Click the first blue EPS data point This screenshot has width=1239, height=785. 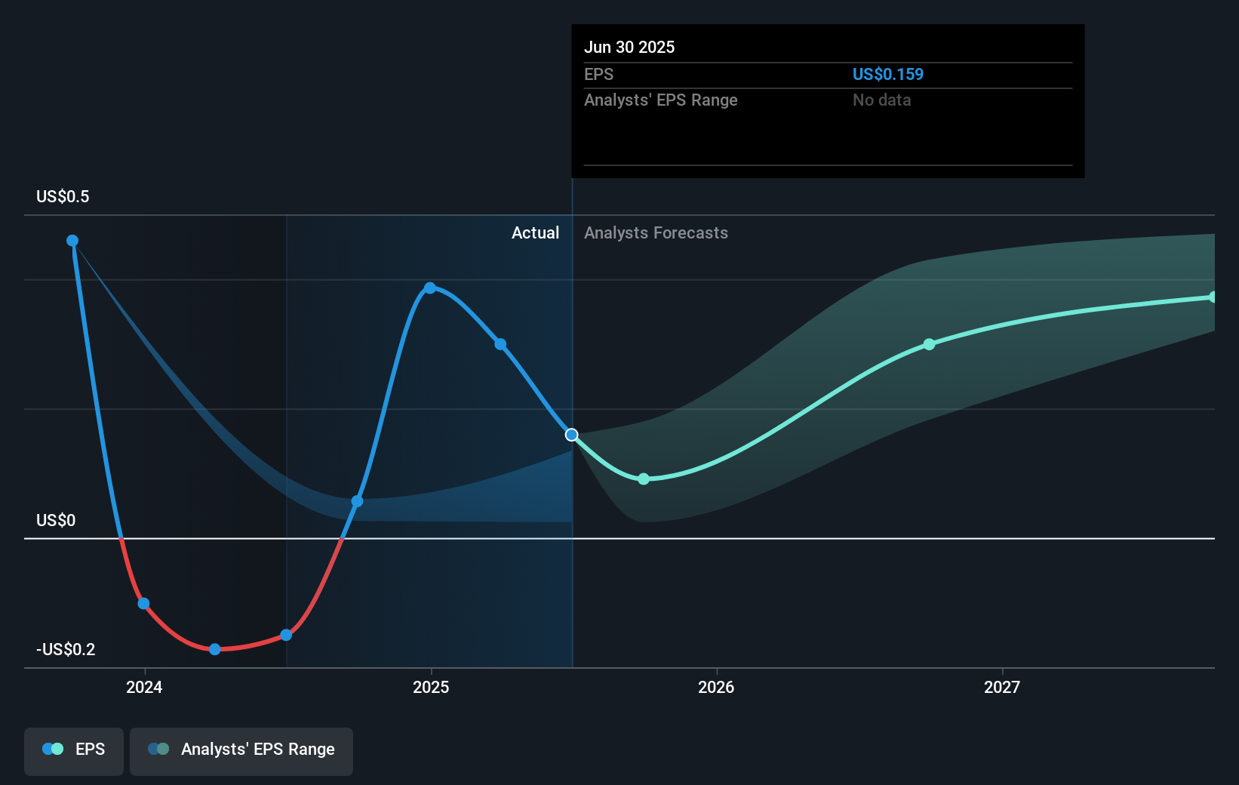[72, 240]
